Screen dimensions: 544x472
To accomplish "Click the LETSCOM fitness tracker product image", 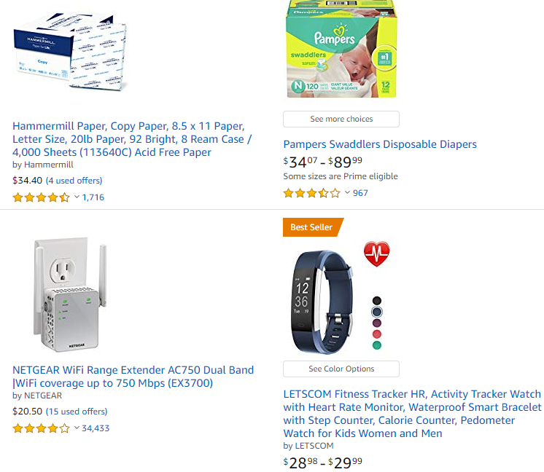I will click(322, 302).
